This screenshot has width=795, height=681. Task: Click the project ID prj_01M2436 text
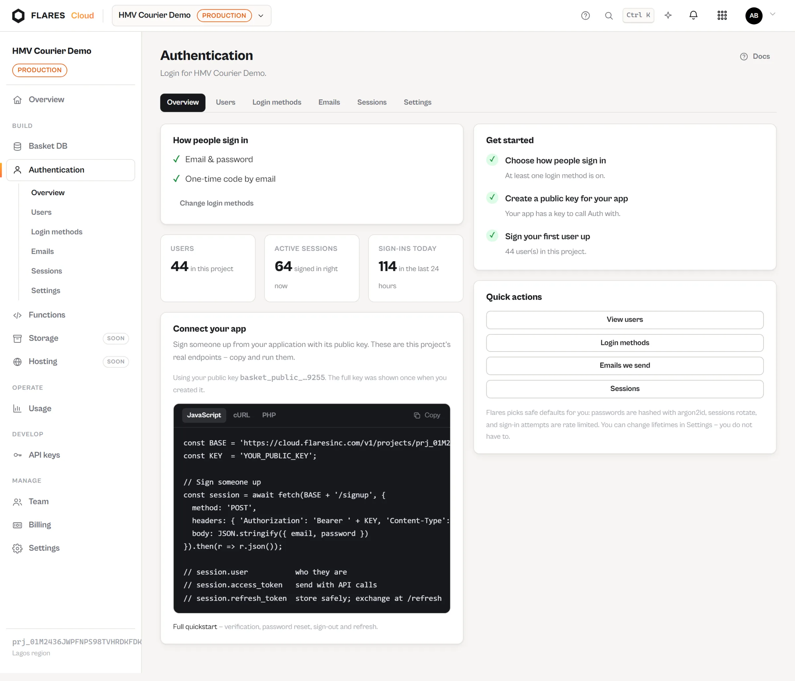point(77,642)
